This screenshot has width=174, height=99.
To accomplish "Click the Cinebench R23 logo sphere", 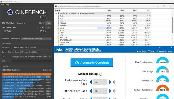I will (x=10, y=12).
